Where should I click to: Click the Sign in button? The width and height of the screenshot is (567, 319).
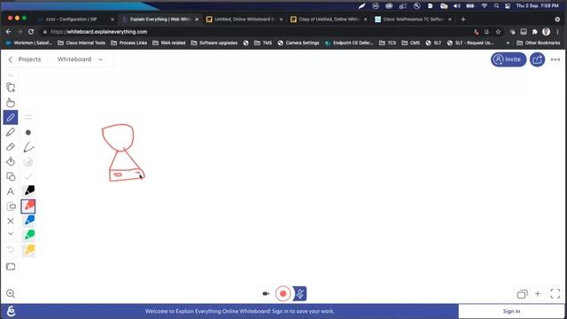(x=511, y=311)
